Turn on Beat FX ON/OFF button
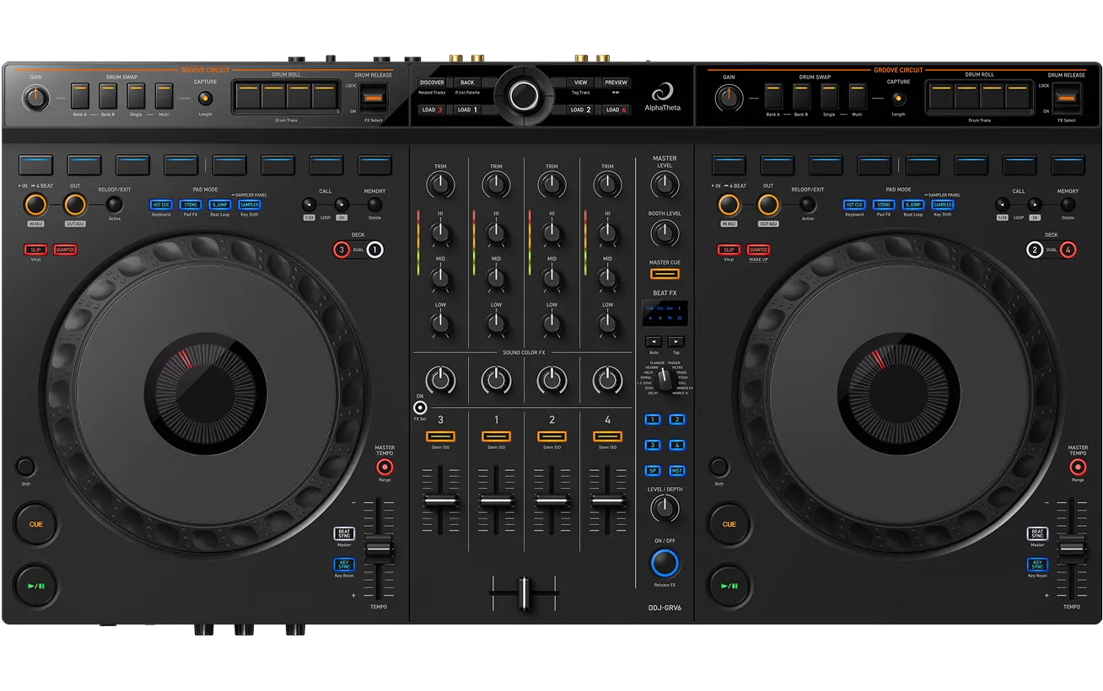1103x691 pixels. (664, 562)
